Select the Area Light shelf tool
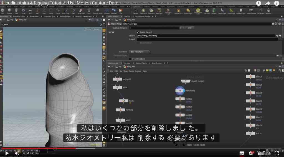Screen dimensions: 284x157 pos(159,11)
